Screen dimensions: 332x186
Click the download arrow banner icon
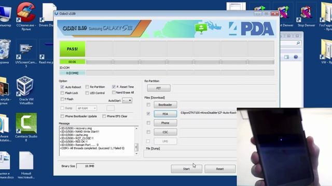tap(201, 28)
